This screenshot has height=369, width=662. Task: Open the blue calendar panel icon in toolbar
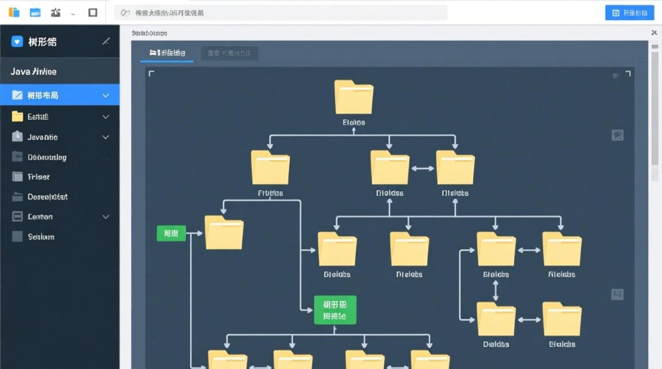(x=34, y=12)
